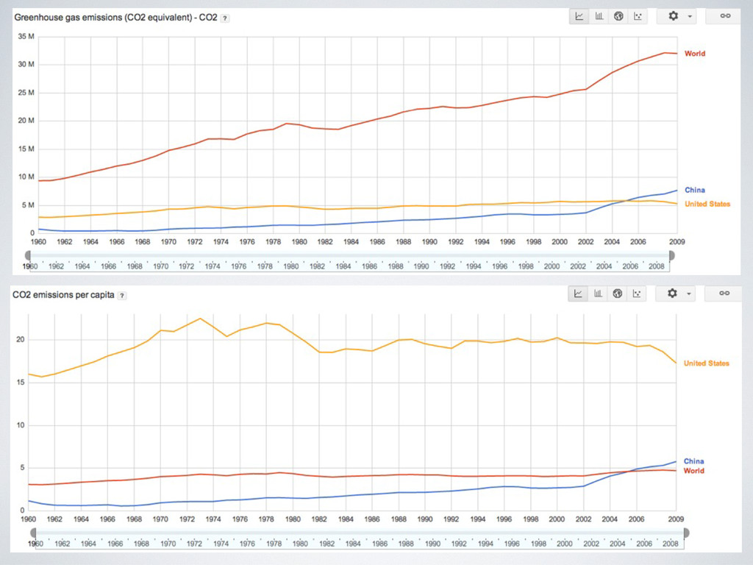Click United States label in per capita chart
This screenshot has width=753, height=565.
pos(707,363)
